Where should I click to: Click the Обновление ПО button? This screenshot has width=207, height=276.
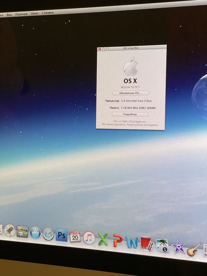[130, 93]
